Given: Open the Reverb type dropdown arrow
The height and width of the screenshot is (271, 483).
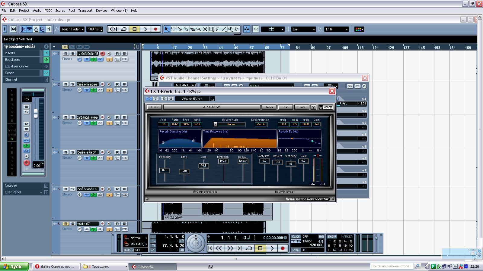Looking at the screenshot, I should point(216,124).
